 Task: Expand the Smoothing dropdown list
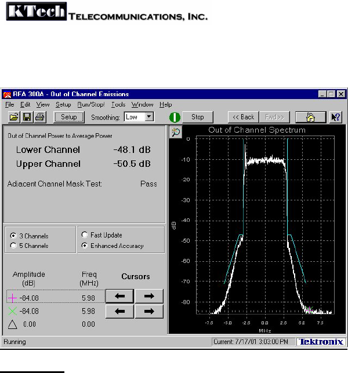149,117
